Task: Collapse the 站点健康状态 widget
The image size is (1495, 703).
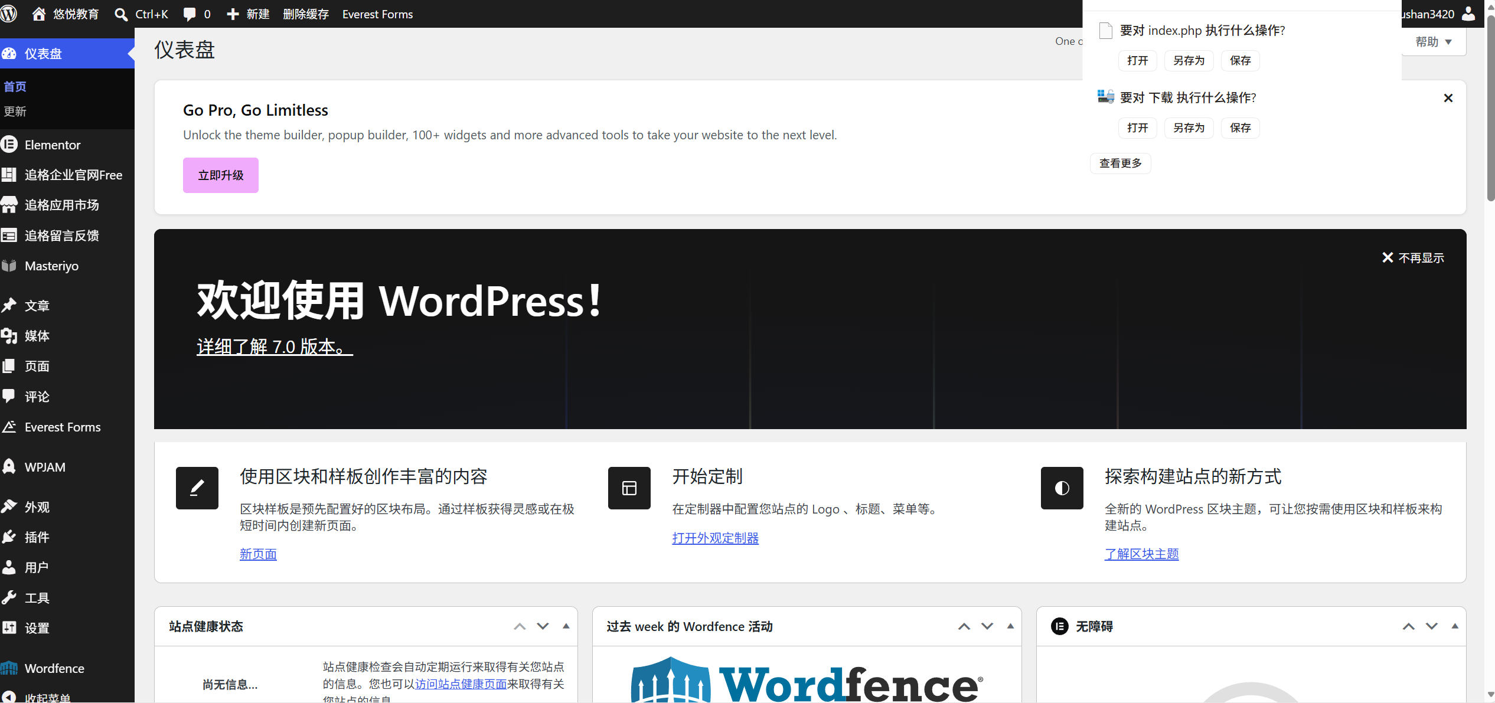Action: pyautogui.click(x=566, y=626)
